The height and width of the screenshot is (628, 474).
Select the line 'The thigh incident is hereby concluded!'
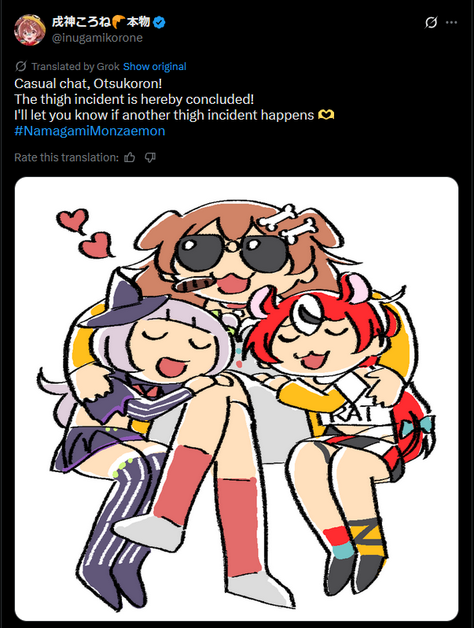(x=134, y=99)
